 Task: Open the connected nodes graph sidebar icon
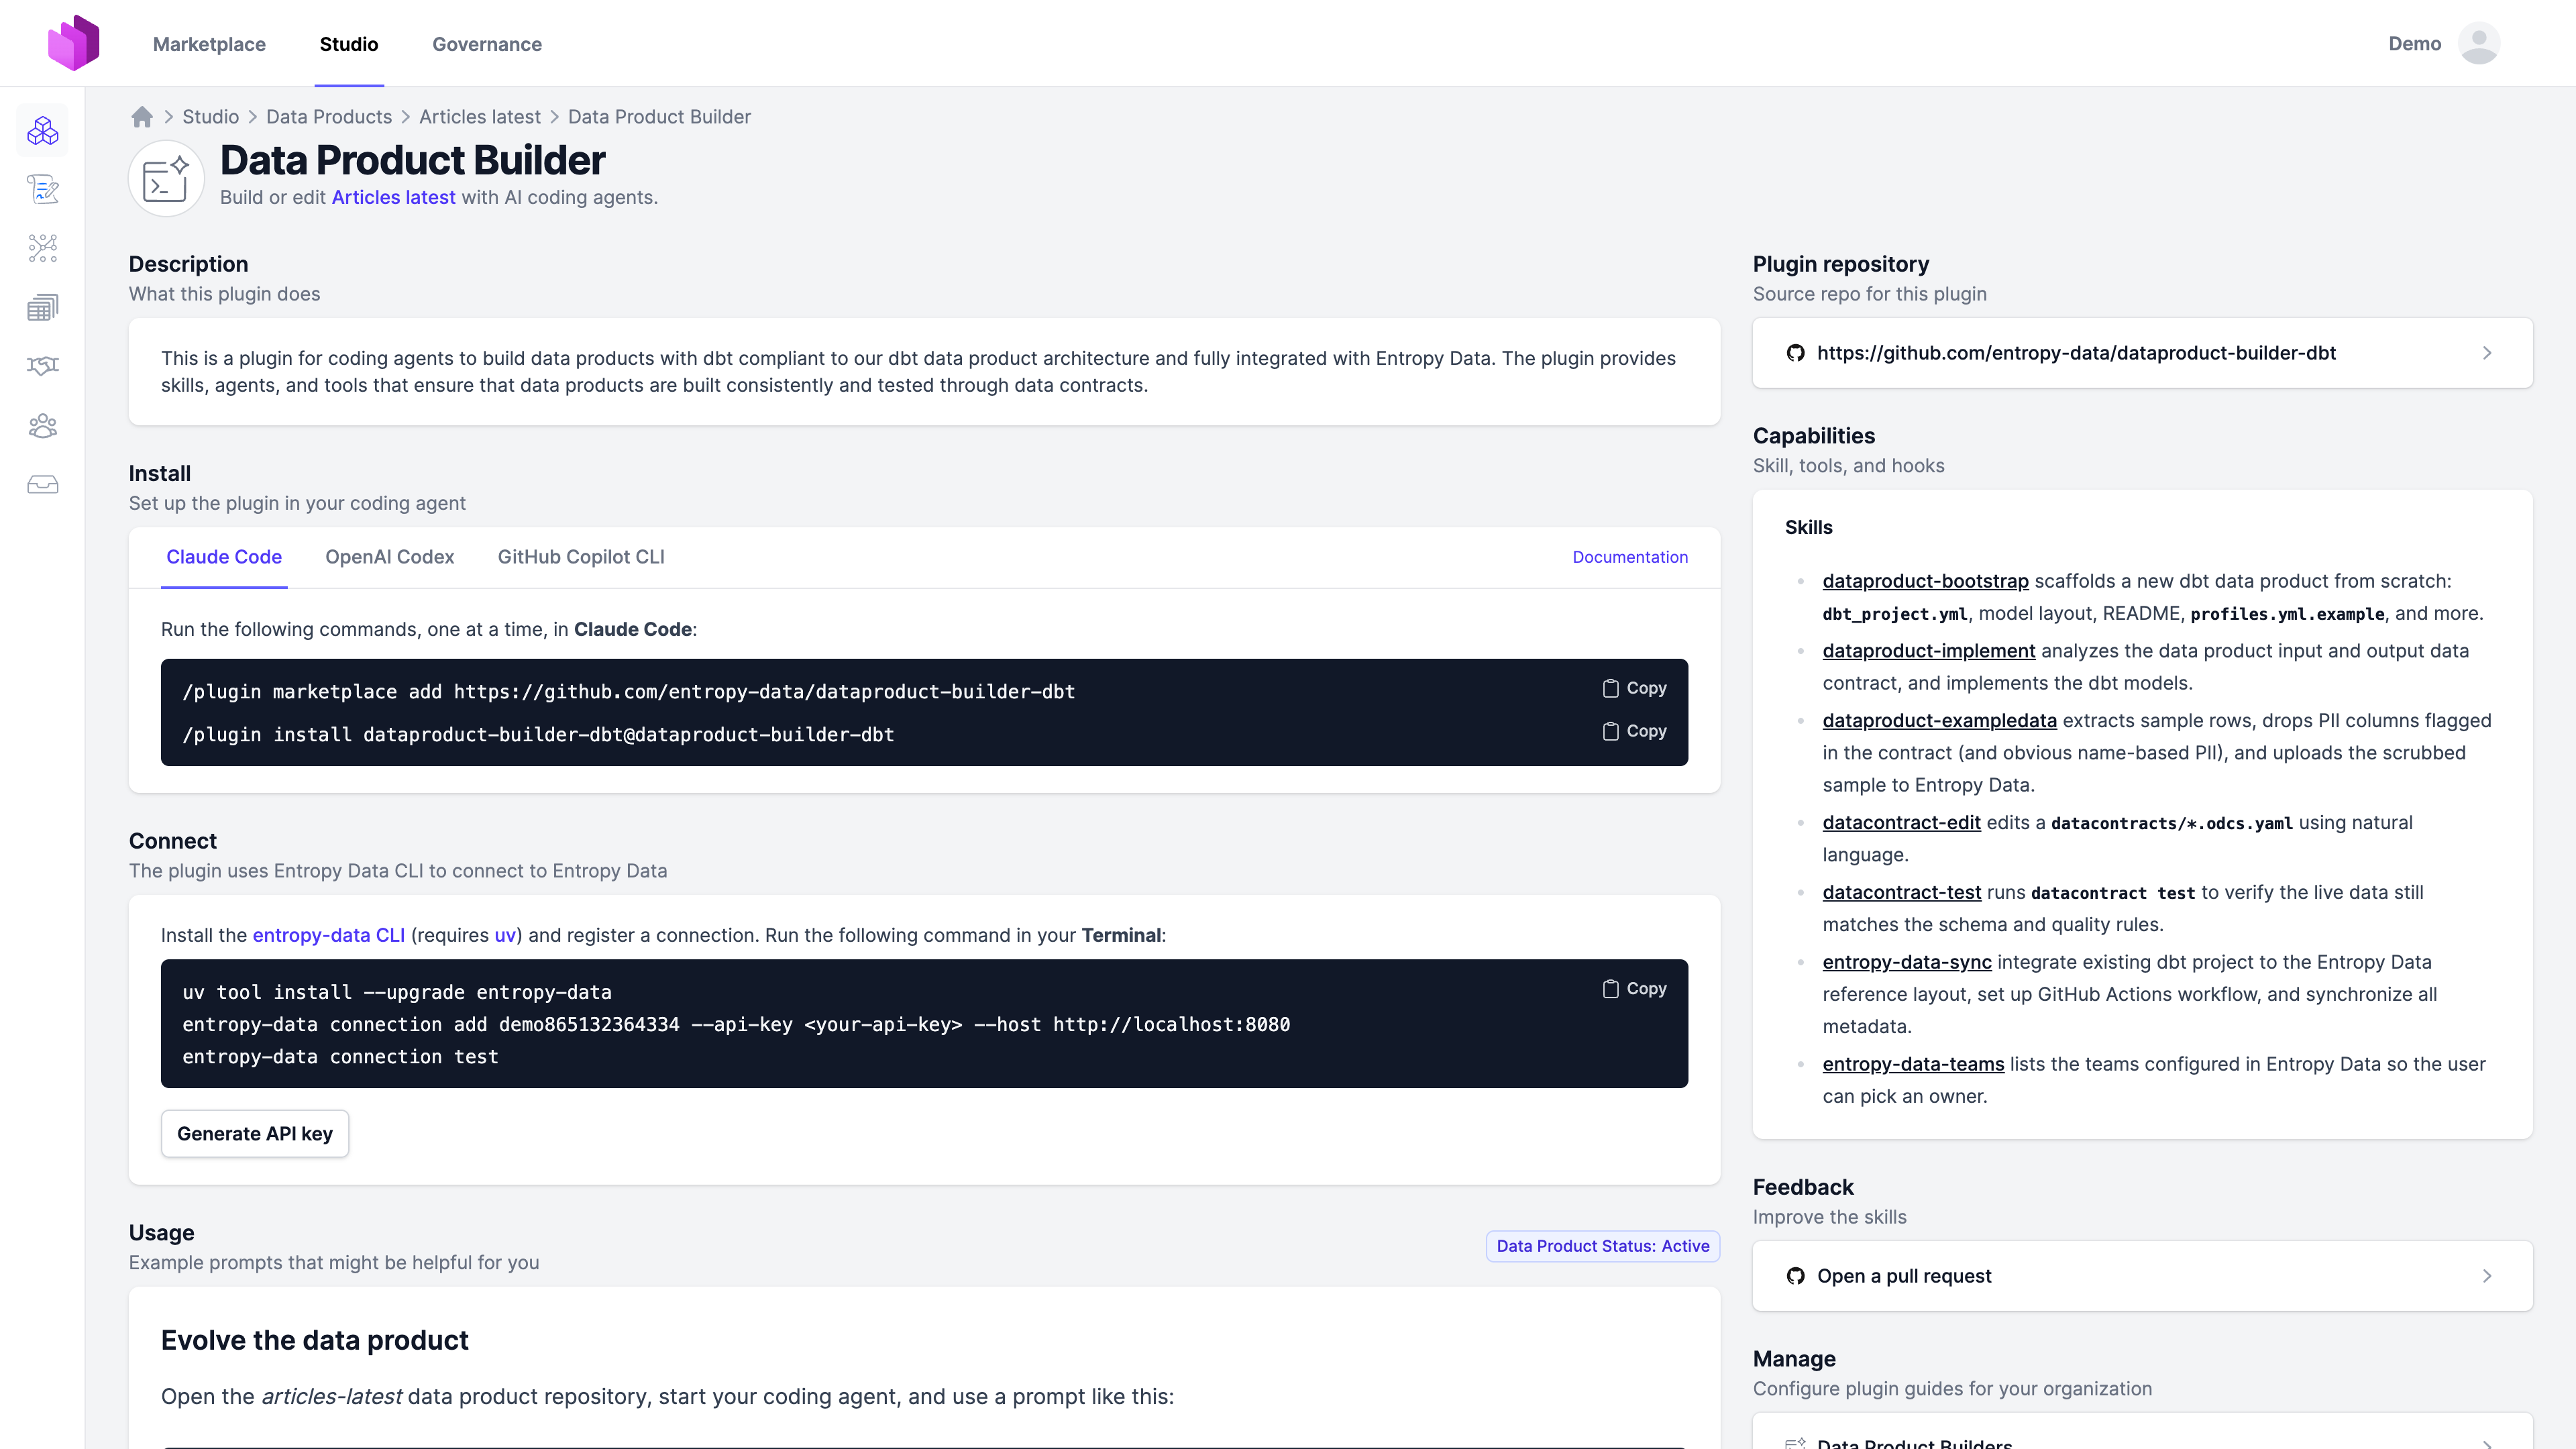pos(43,248)
